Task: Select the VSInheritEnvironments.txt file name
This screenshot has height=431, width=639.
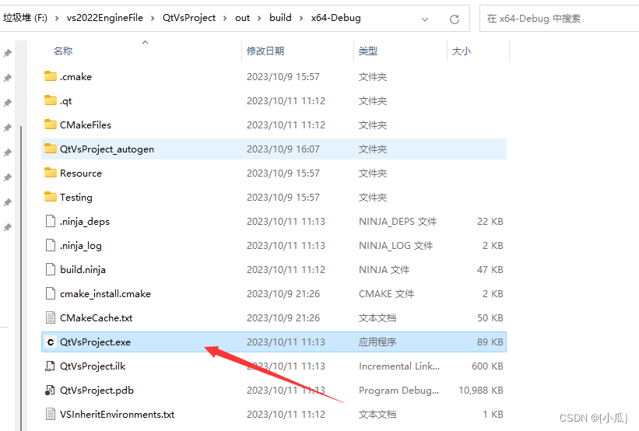Action: [117, 415]
